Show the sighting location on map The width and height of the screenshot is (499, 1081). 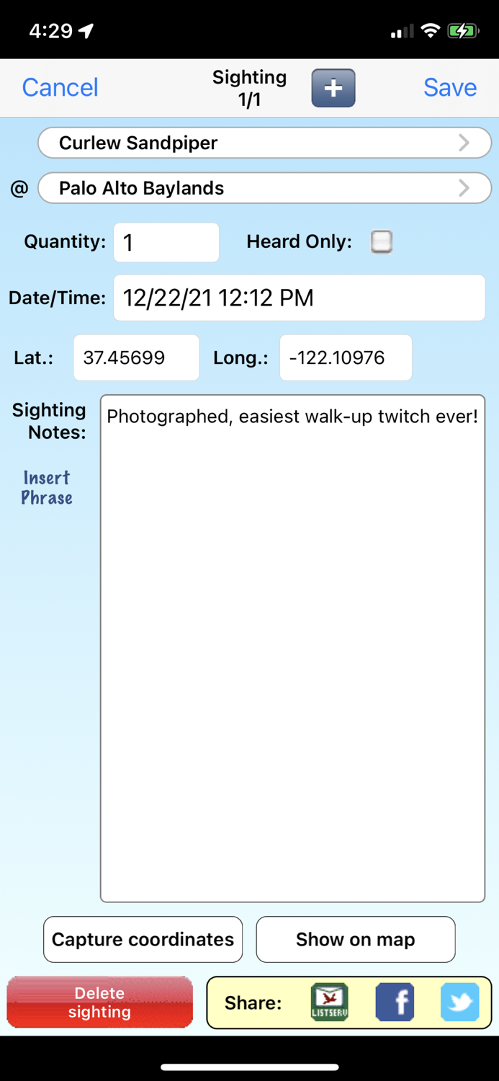coord(355,939)
